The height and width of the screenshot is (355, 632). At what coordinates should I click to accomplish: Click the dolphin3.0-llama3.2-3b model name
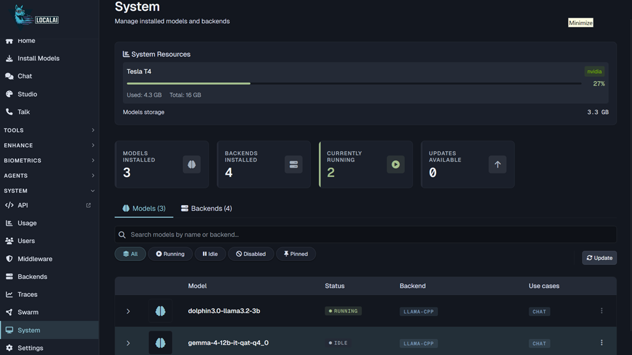point(224,311)
